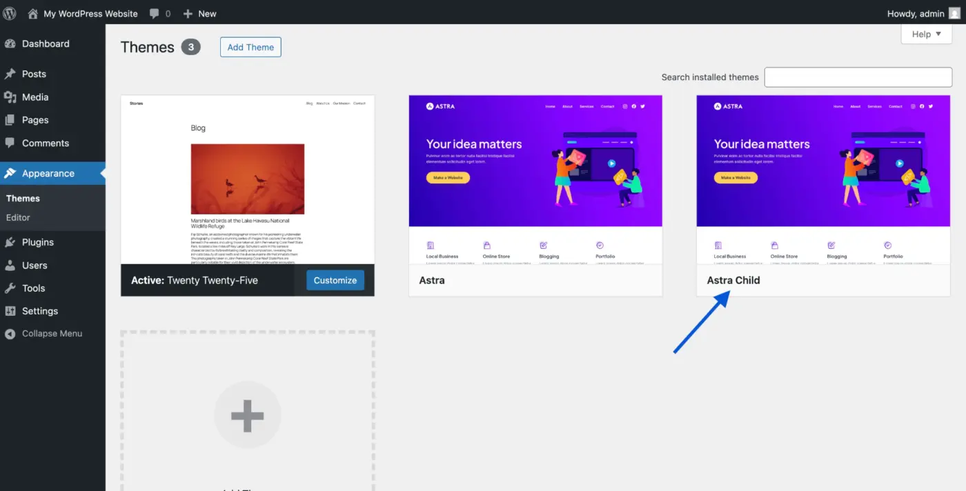The image size is (966, 491).
Task: Click the Posts pushpin icon
Action: pos(10,74)
